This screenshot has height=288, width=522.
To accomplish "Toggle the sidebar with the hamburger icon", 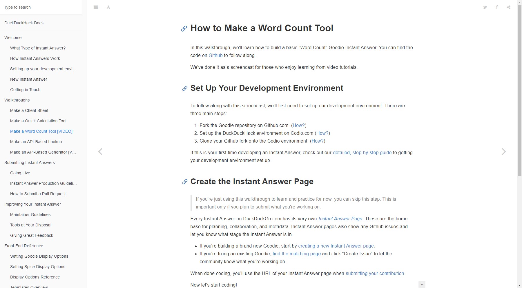I will [x=96, y=7].
